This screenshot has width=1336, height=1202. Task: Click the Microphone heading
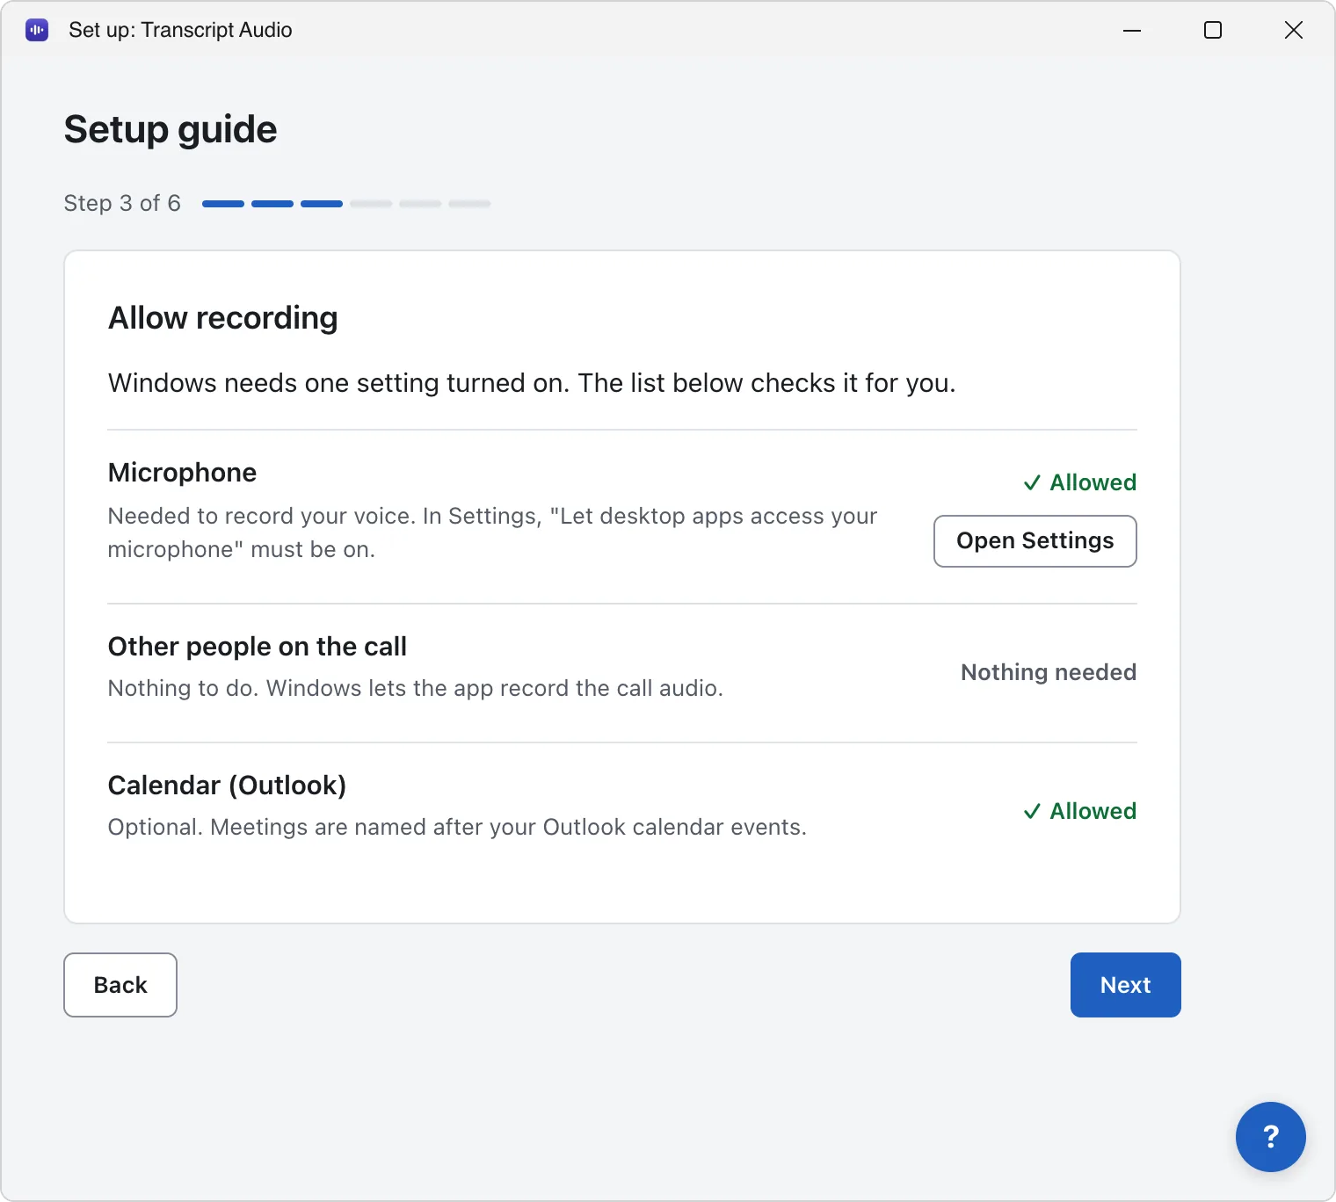[182, 473]
